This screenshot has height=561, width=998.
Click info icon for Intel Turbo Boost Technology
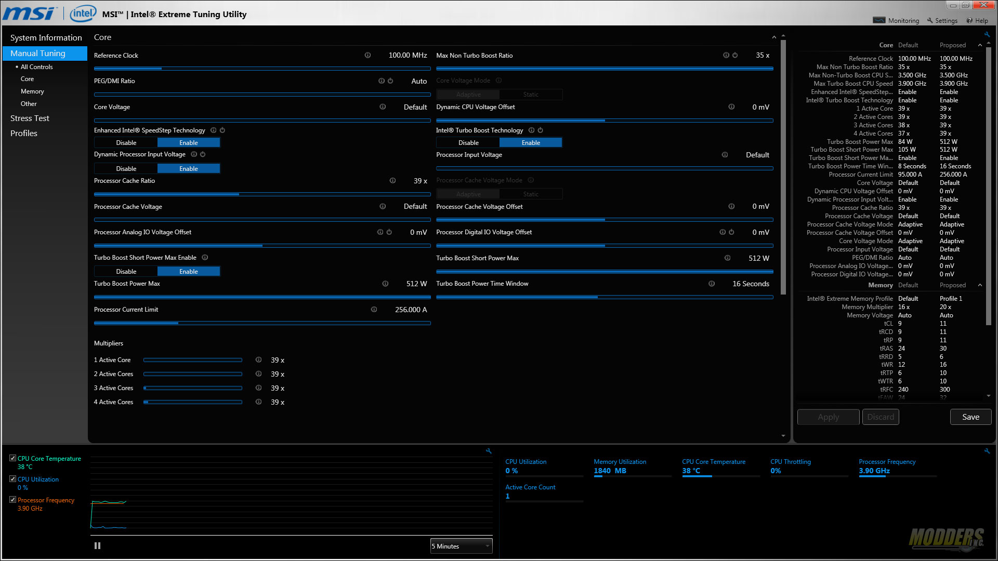tap(531, 130)
